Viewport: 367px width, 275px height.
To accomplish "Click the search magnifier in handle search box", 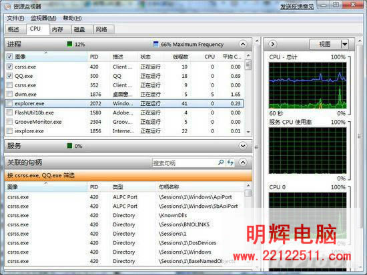I will [x=221, y=162].
